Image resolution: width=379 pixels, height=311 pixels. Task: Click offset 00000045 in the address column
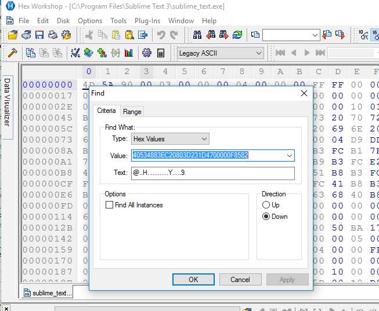pyautogui.click(x=48, y=118)
